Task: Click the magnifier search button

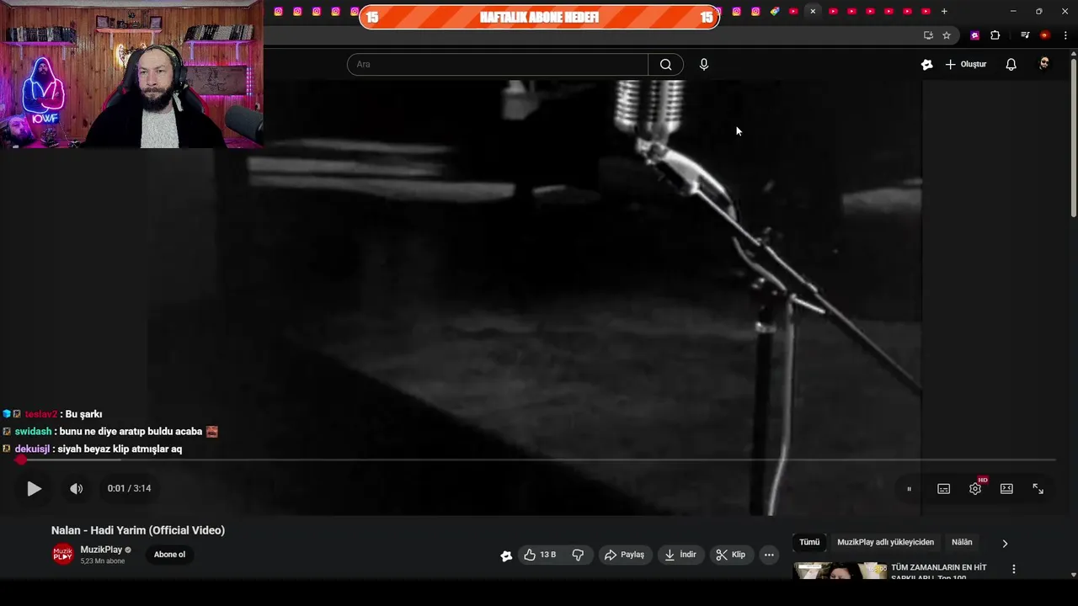Action: pyautogui.click(x=666, y=64)
